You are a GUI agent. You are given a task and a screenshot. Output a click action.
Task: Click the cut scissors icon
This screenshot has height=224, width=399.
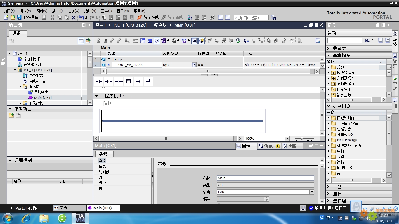(52, 17)
